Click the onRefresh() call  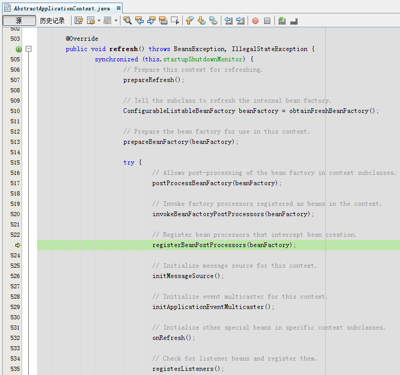(173, 338)
